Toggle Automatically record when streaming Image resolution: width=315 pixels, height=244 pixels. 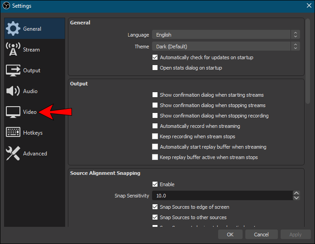click(155, 126)
